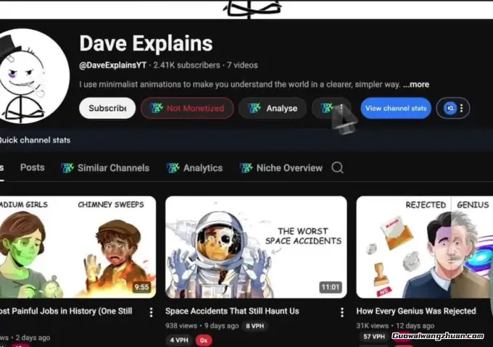The width and height of the screenshot is (493, 347).
Task: Open the Dave Explains channel avatar
Action: coord(33,76)
